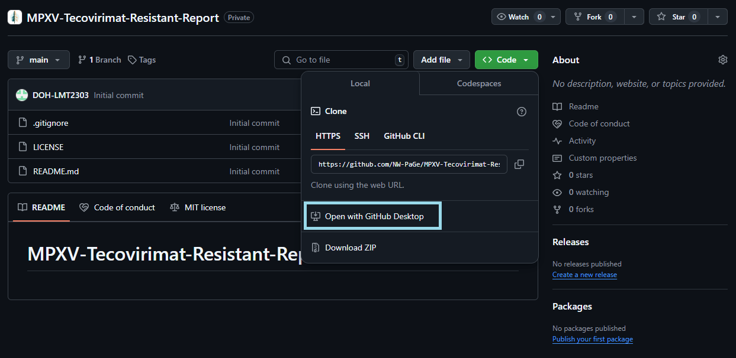View the Custom properties item

click(602, 158)
